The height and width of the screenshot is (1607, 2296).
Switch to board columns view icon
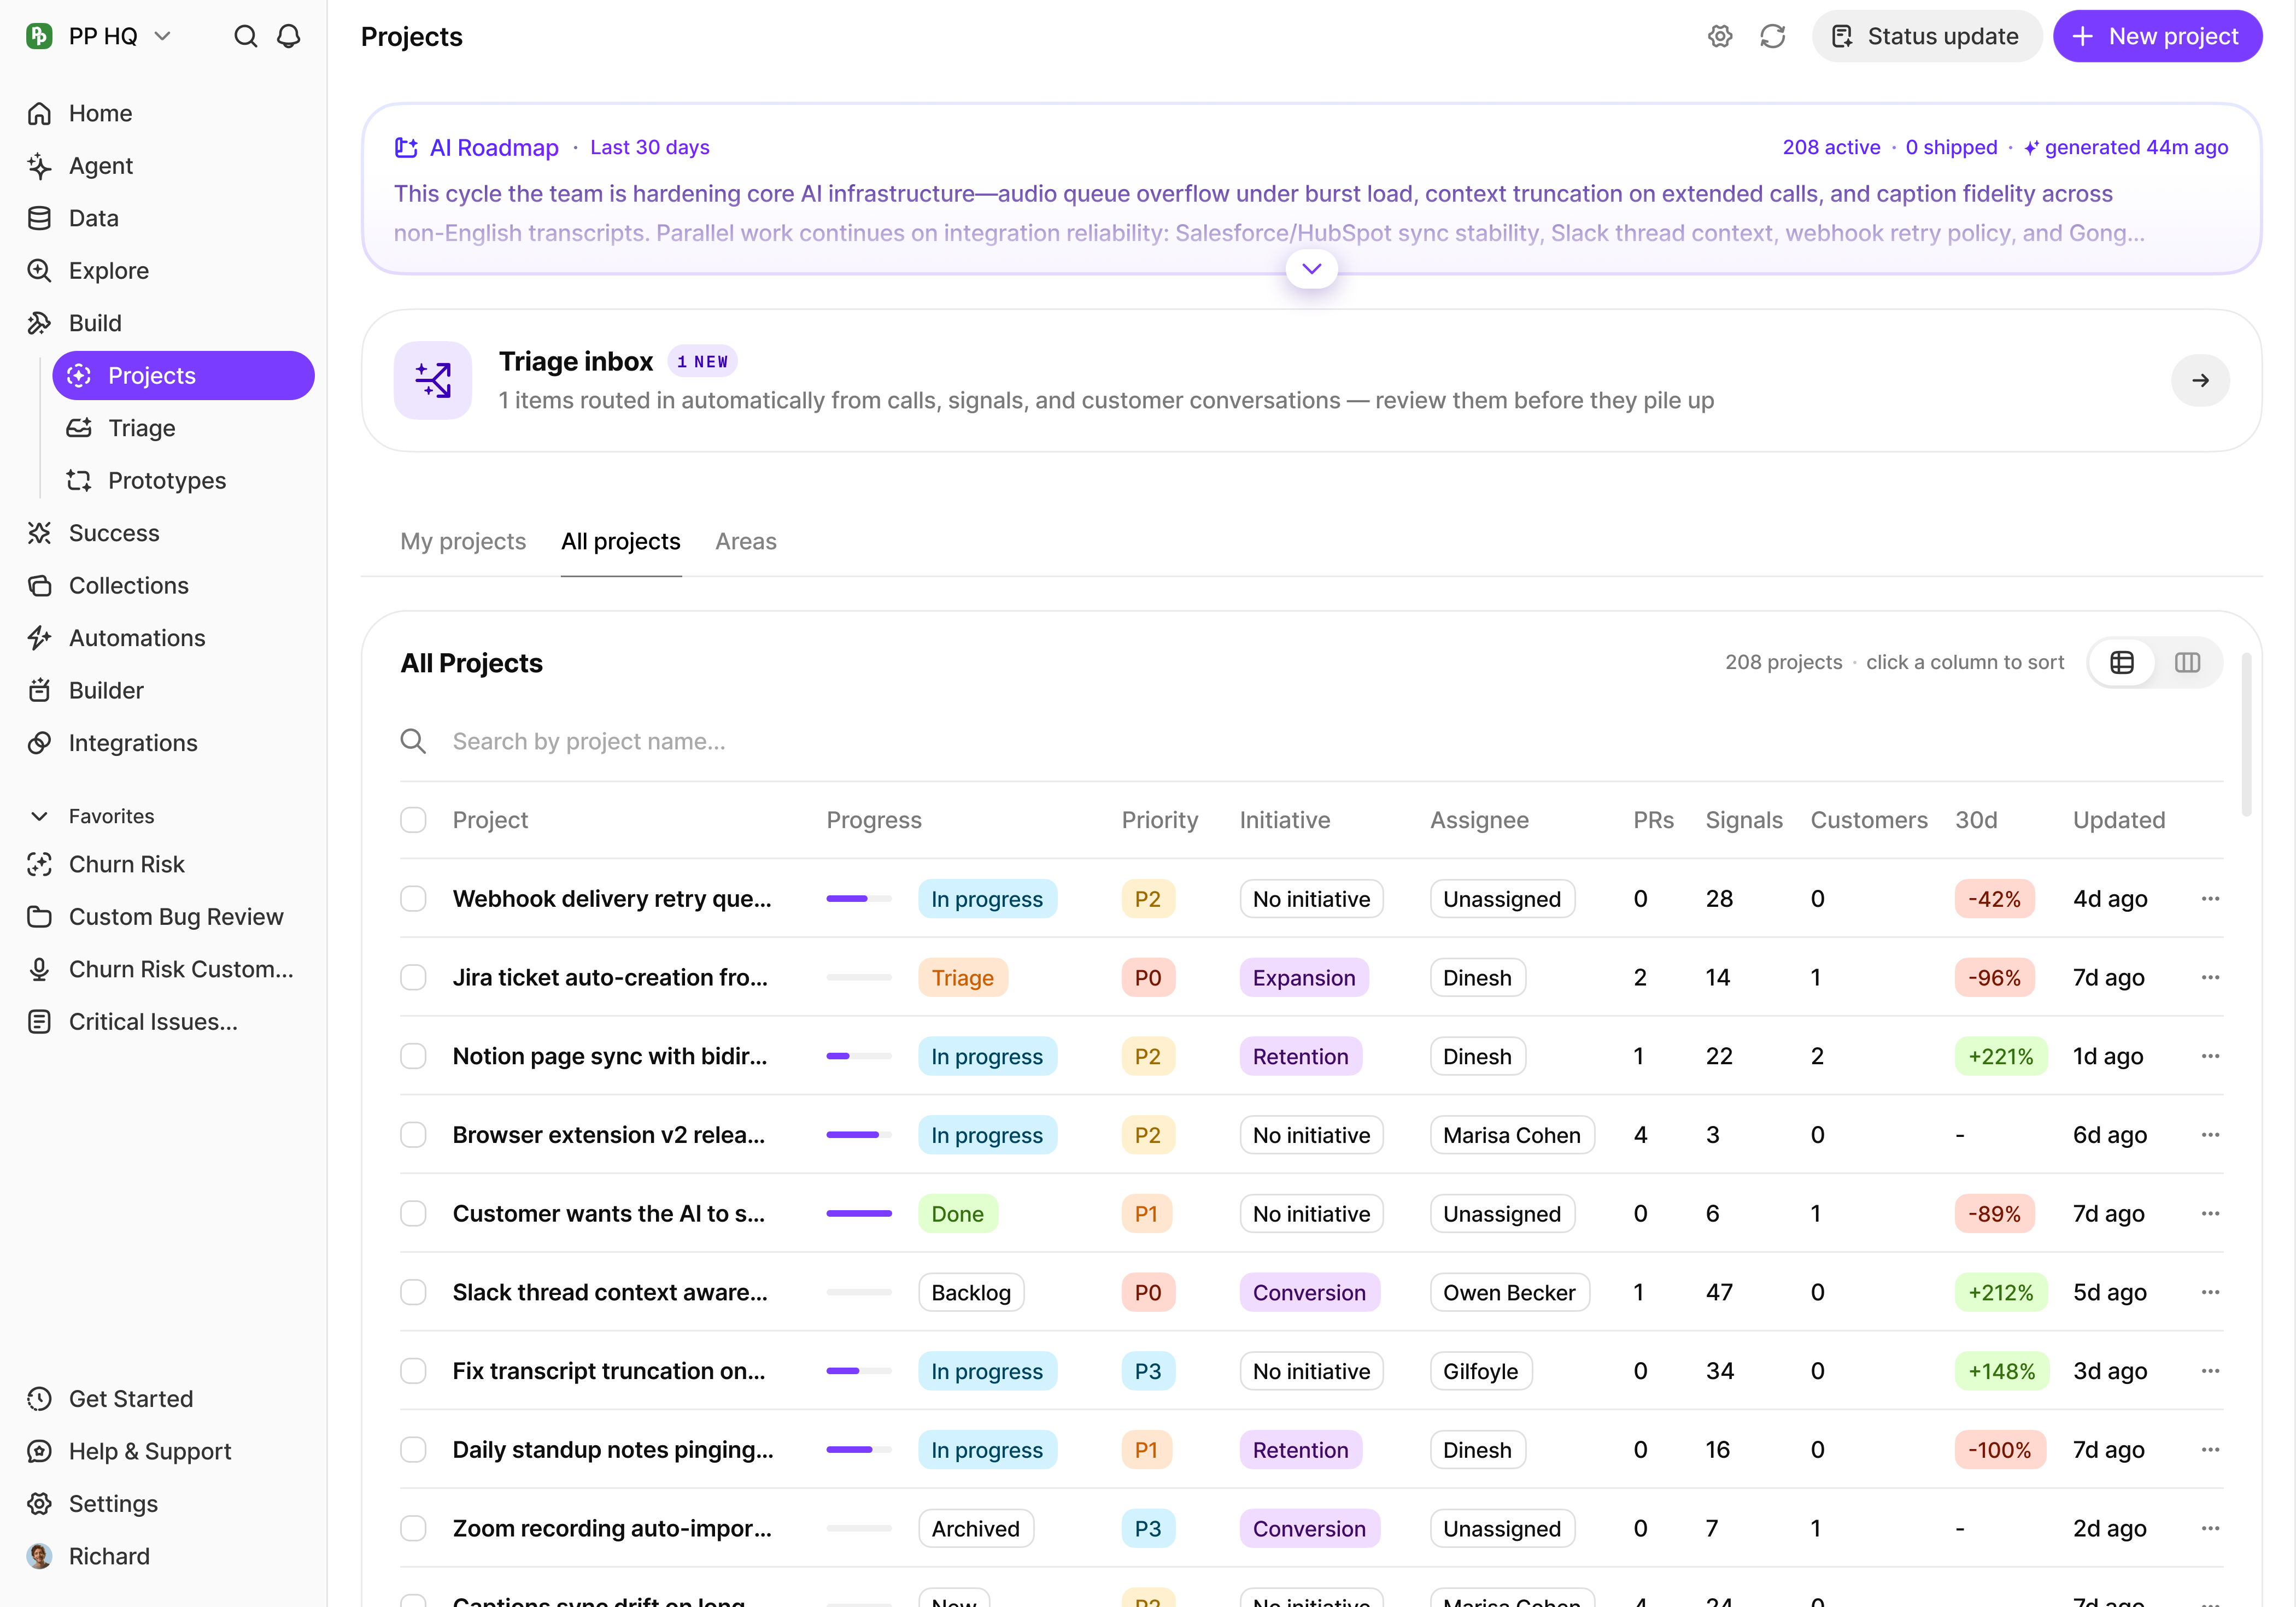[2187, 662]
